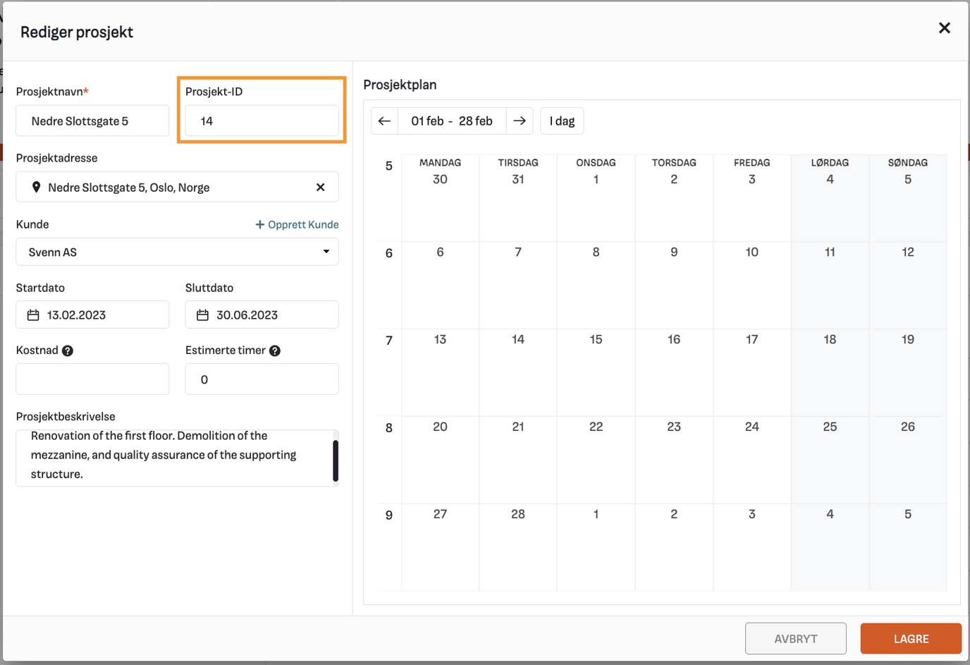Select Monday 13 in the calendar
The width and height of the screenshot is (970, 665).
point(440,372)
